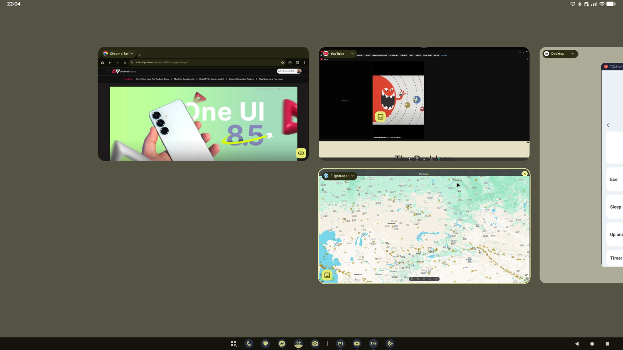Tap the Back navigation button
The width and height of the screenshot is (623, 350).
click(577, 344)
